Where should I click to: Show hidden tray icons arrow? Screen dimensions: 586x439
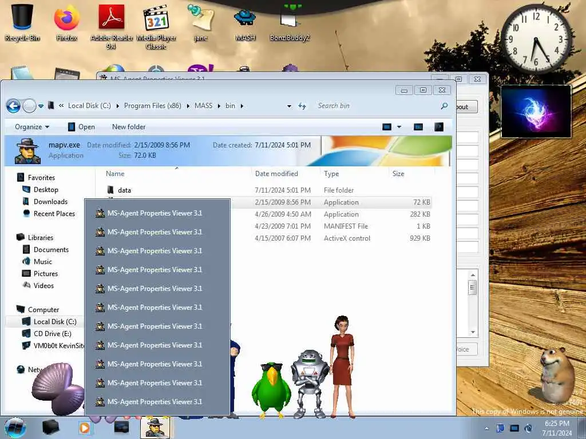(x=486, y=428)
